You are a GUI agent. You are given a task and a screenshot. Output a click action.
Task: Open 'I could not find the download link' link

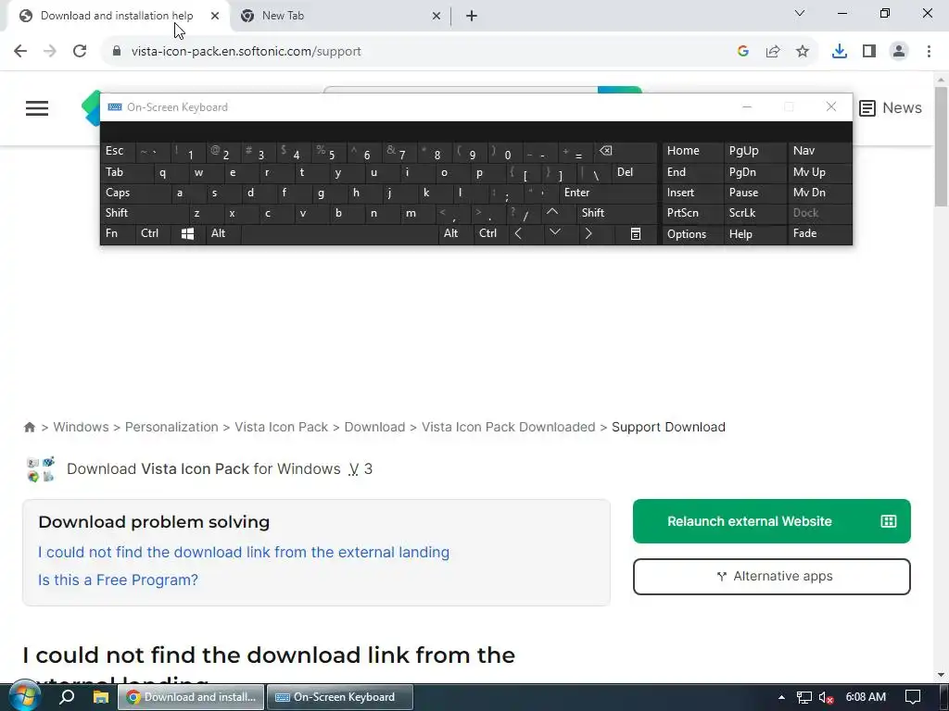244,553
